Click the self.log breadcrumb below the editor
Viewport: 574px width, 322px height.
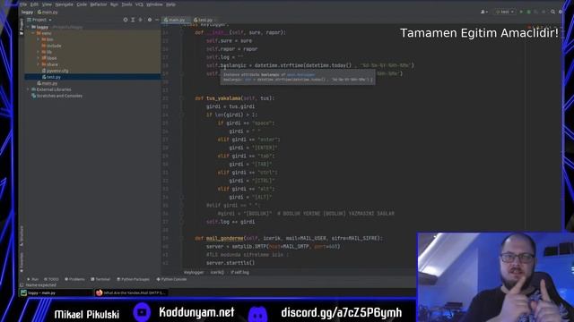point(239,272)
